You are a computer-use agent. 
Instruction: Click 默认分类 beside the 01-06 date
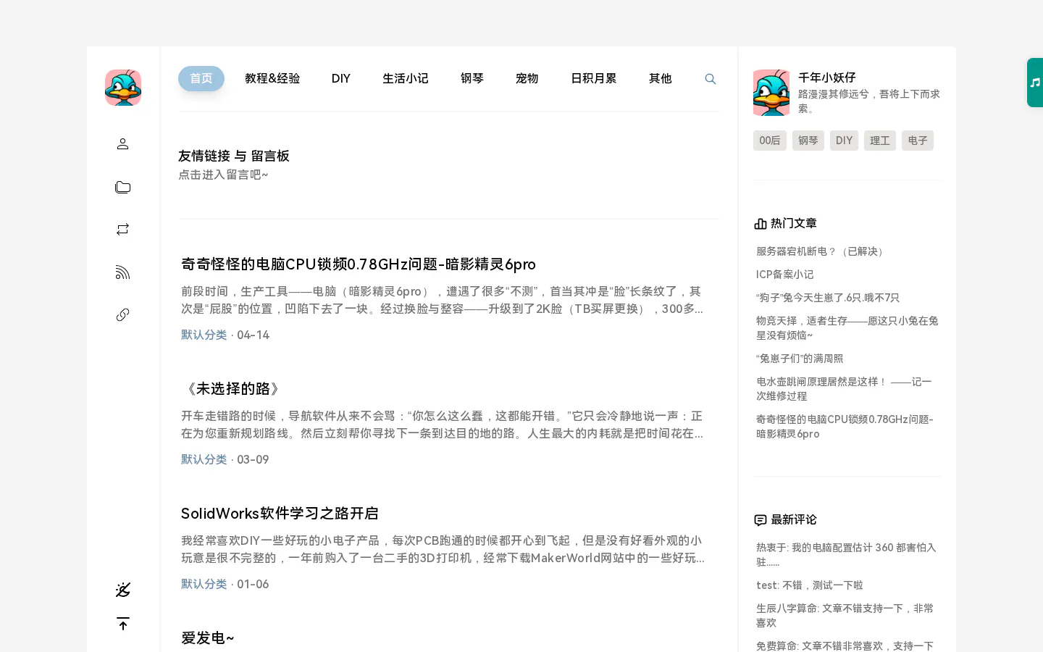click(204, 584)
